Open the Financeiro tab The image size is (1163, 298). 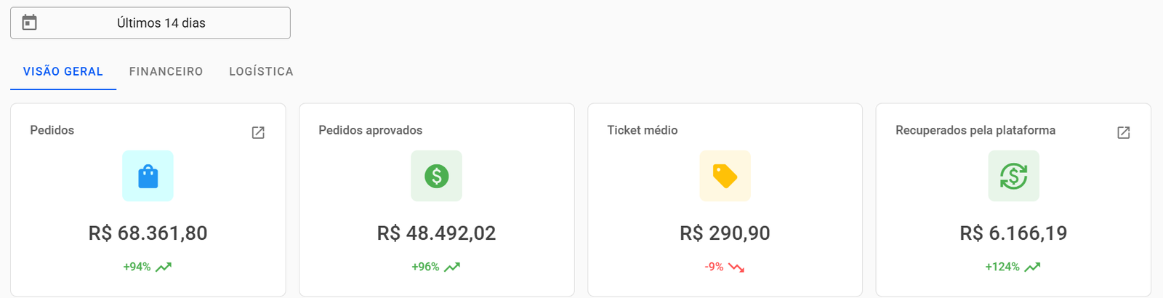166,71
